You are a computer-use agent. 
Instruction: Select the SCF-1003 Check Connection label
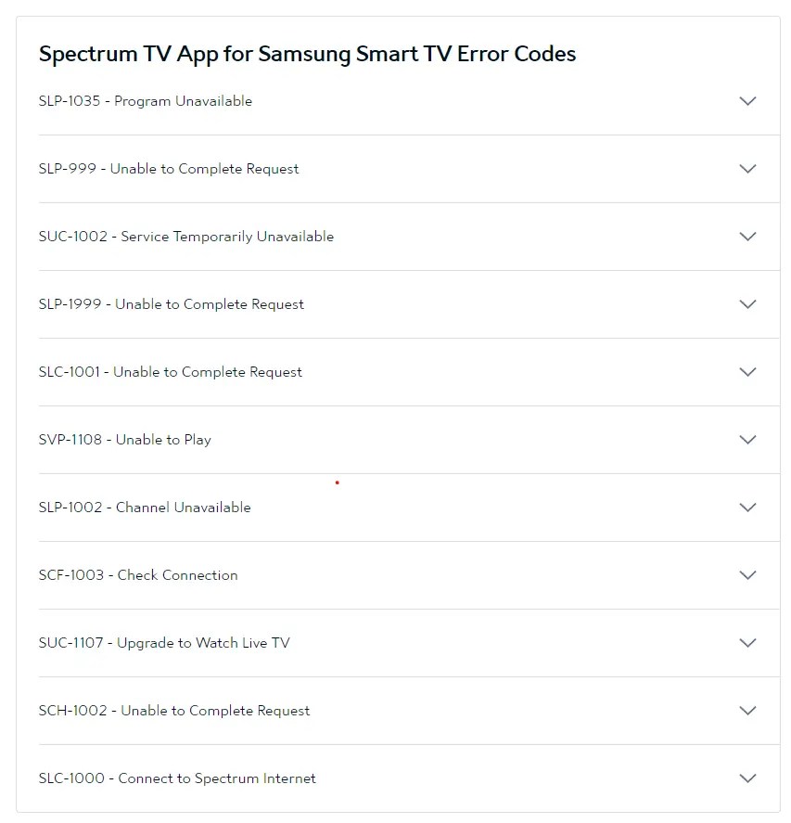(137, 575)
